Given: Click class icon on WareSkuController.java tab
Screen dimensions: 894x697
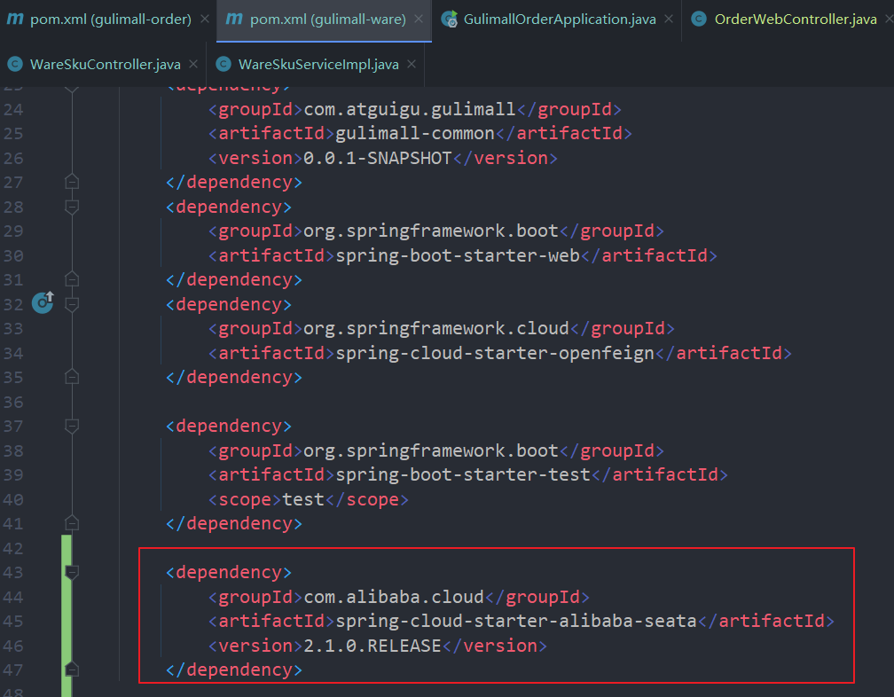Looking at the screenshot, I should [x=15, y=64].
